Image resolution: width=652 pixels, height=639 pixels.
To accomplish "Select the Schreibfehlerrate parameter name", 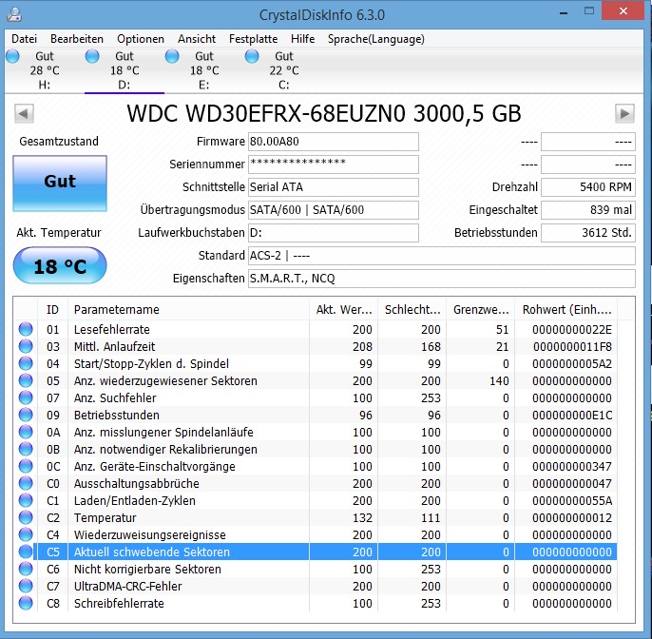I will (119, 603).
